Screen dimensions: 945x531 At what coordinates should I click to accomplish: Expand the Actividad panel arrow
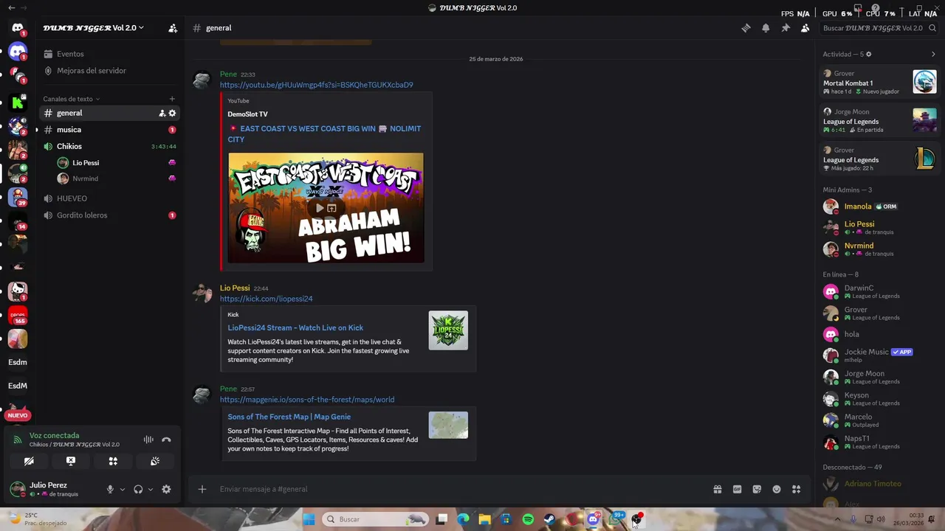[933, 54]
